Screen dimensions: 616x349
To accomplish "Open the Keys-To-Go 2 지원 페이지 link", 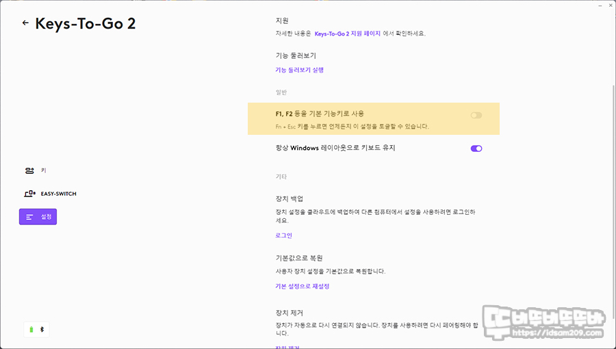I will 347,34.
